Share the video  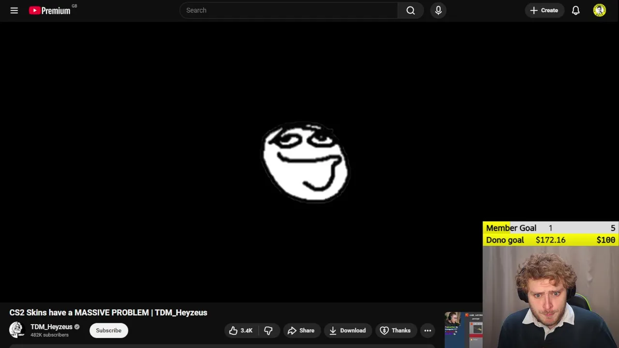coord(301,331)
